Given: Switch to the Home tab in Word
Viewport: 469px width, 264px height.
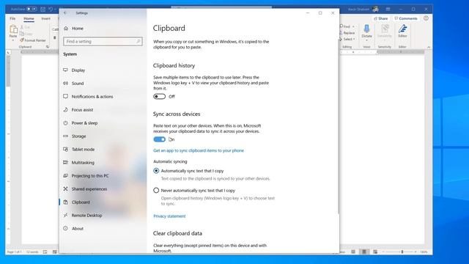Looking at the screenshot, I should (x=29, y=18).
